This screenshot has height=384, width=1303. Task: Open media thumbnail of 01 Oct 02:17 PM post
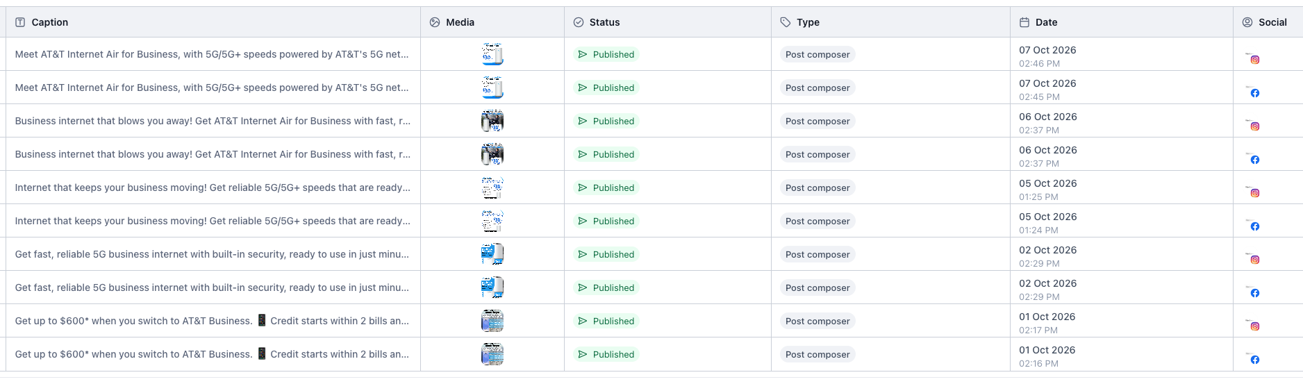[x=492, y=321]
